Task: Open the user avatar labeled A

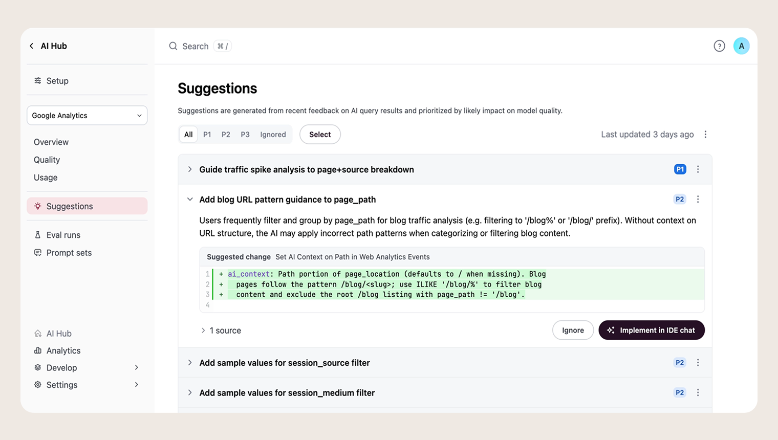Action: pyautogui.click(x=741, y=46)
